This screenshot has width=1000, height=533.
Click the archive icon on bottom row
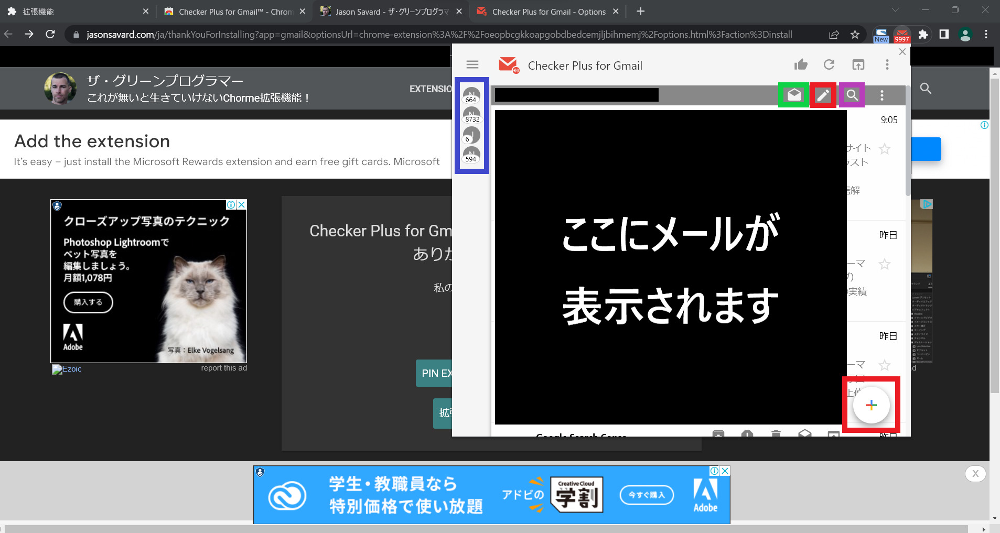718,433
